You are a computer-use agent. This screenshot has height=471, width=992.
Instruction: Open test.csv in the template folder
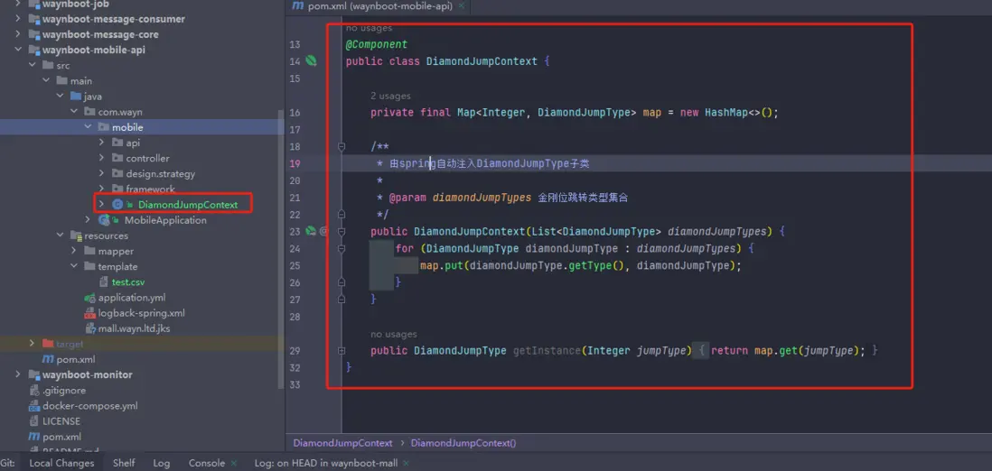pos(128,282)
